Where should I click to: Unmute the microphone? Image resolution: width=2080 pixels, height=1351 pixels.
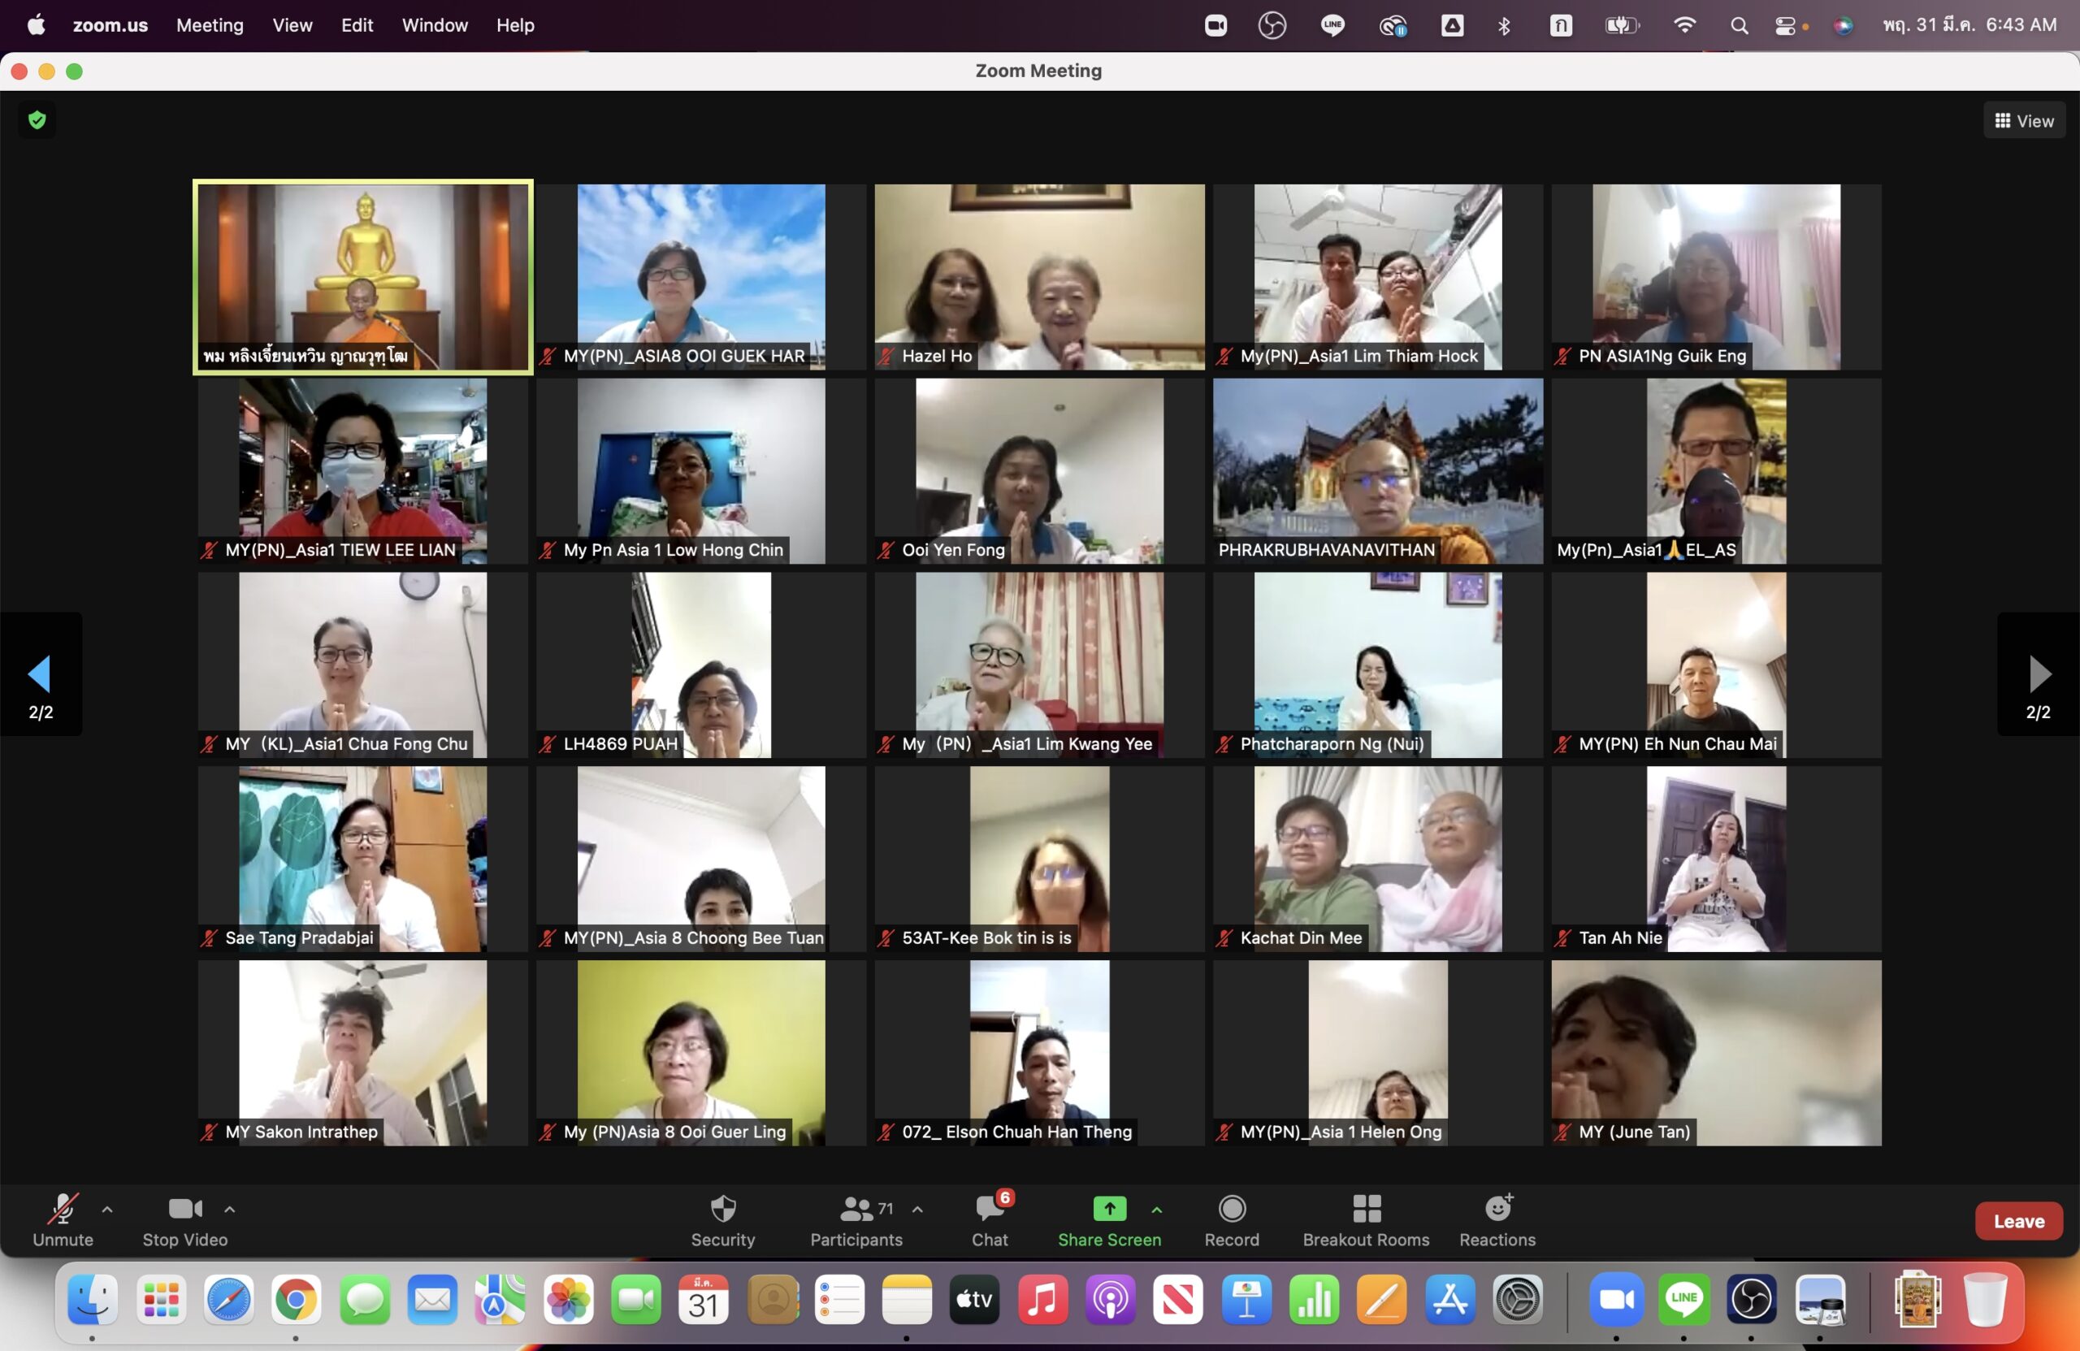point(63,1210)
